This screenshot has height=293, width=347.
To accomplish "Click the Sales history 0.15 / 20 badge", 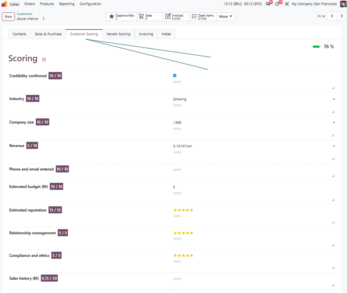I will coord(49,278).
